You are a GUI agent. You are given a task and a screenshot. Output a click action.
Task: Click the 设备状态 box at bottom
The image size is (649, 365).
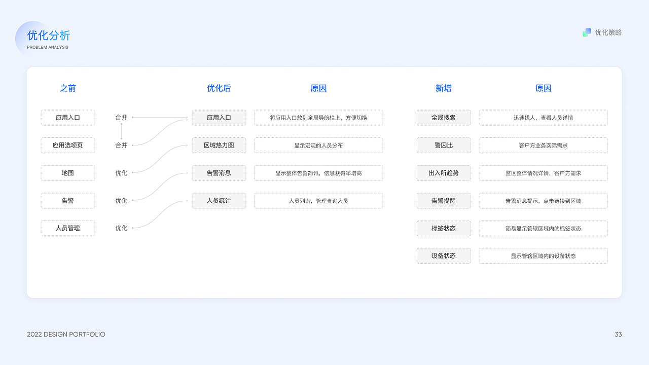point(444,255)
